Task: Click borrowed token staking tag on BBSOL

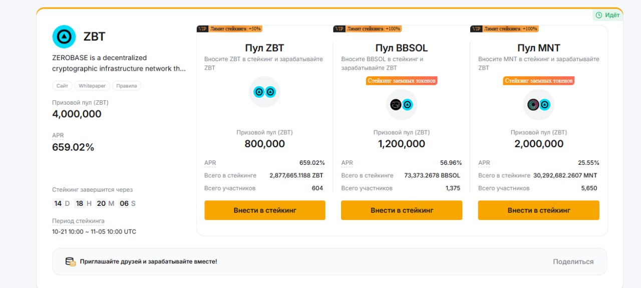Action: (402, 81)
